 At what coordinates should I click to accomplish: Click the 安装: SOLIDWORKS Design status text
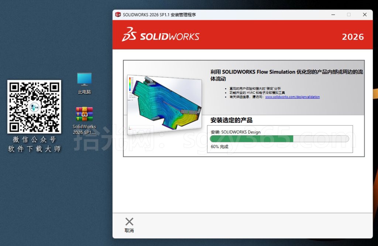coord(235,132)
